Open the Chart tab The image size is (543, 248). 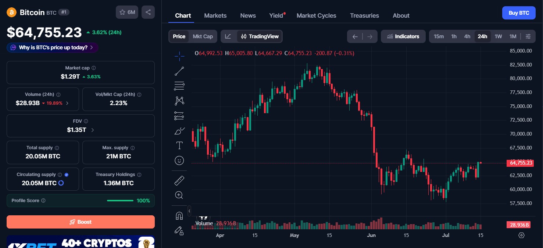[x=183, y=15]
